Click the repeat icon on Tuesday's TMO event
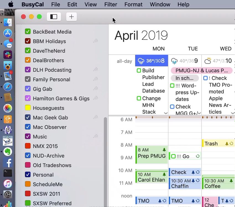This screenshot has height=207, width=235. 198,201
